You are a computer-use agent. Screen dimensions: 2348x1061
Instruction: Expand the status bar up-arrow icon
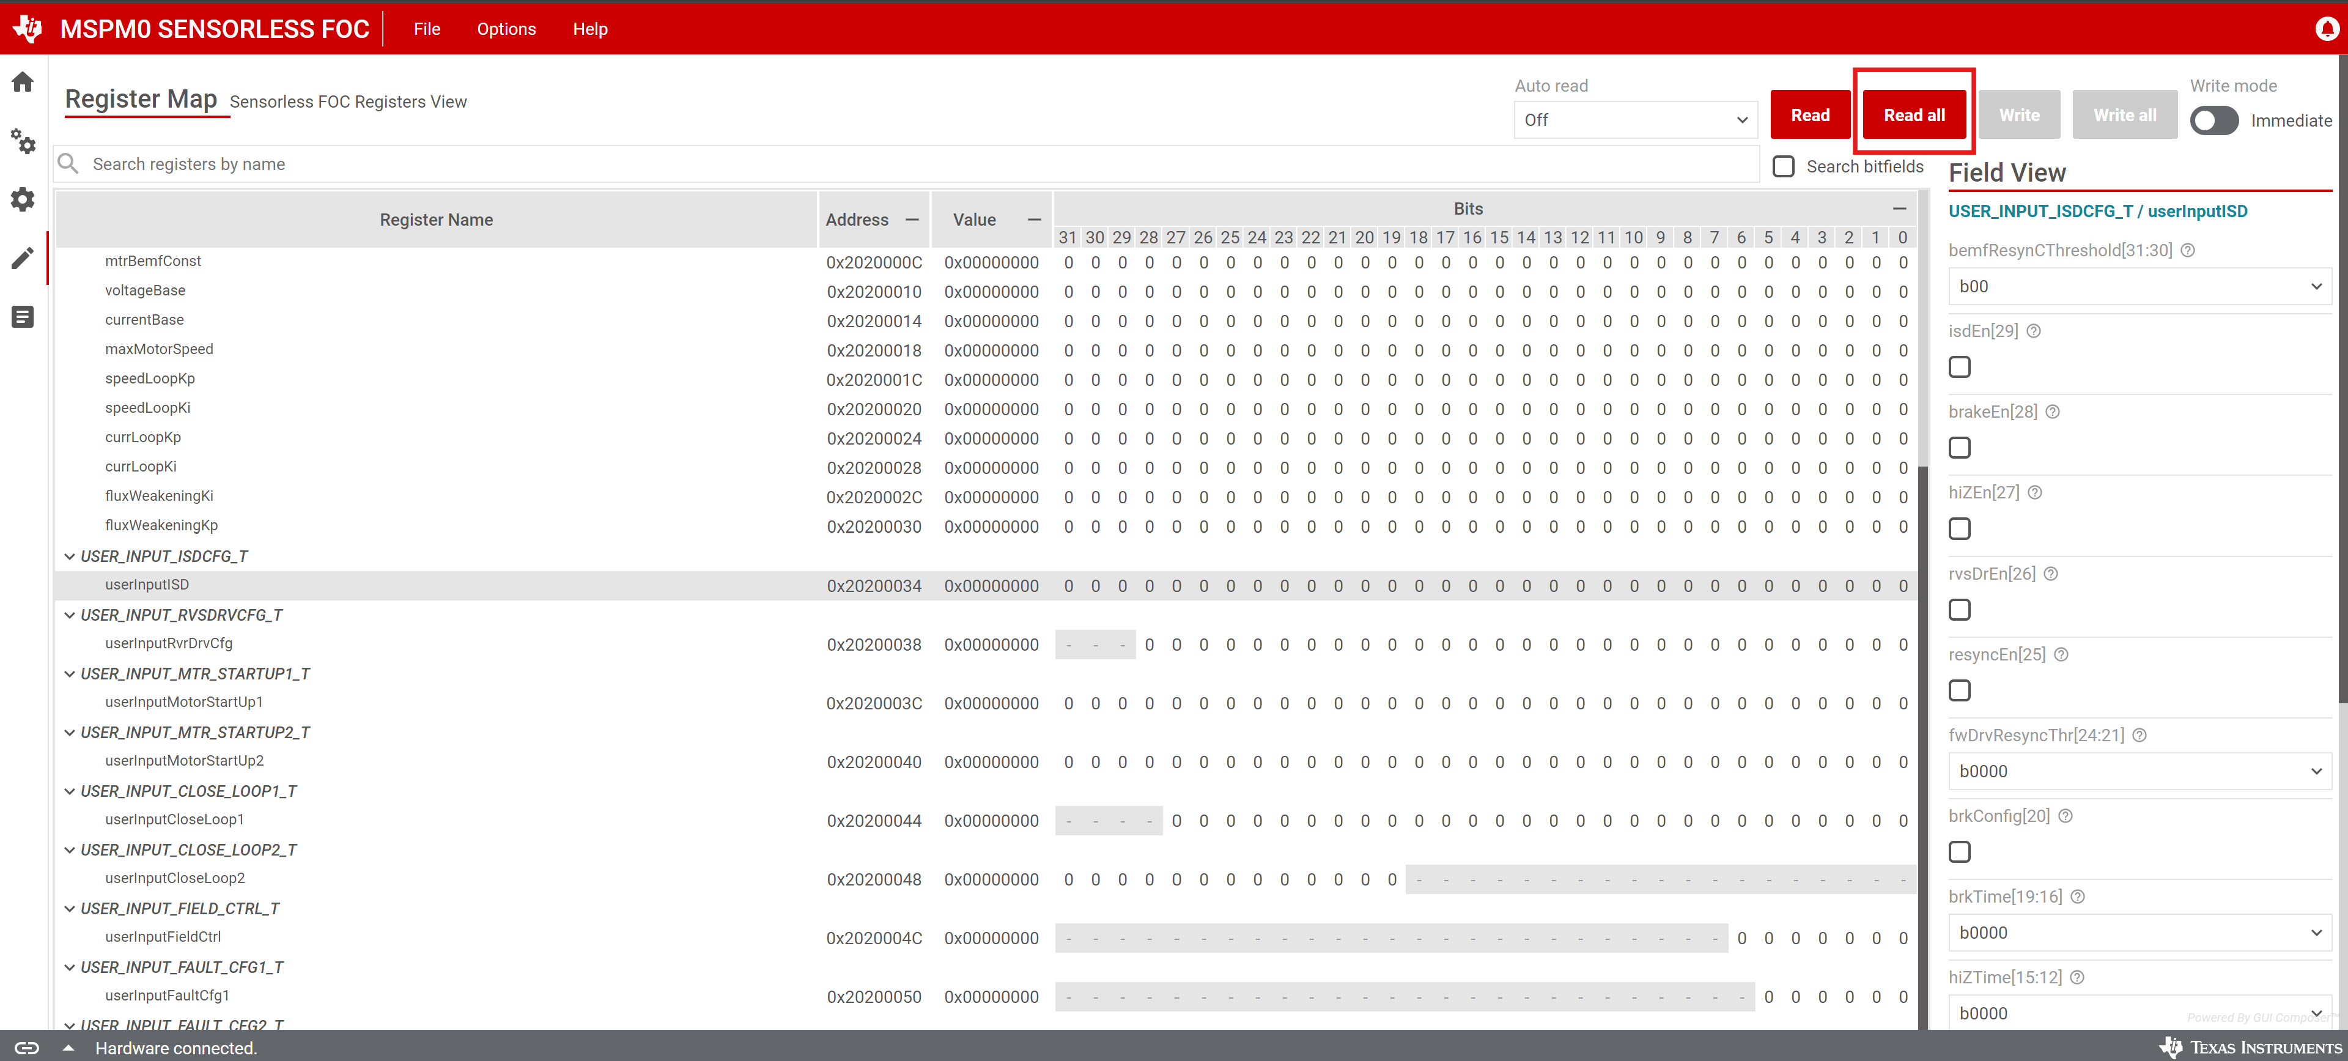68,1048
